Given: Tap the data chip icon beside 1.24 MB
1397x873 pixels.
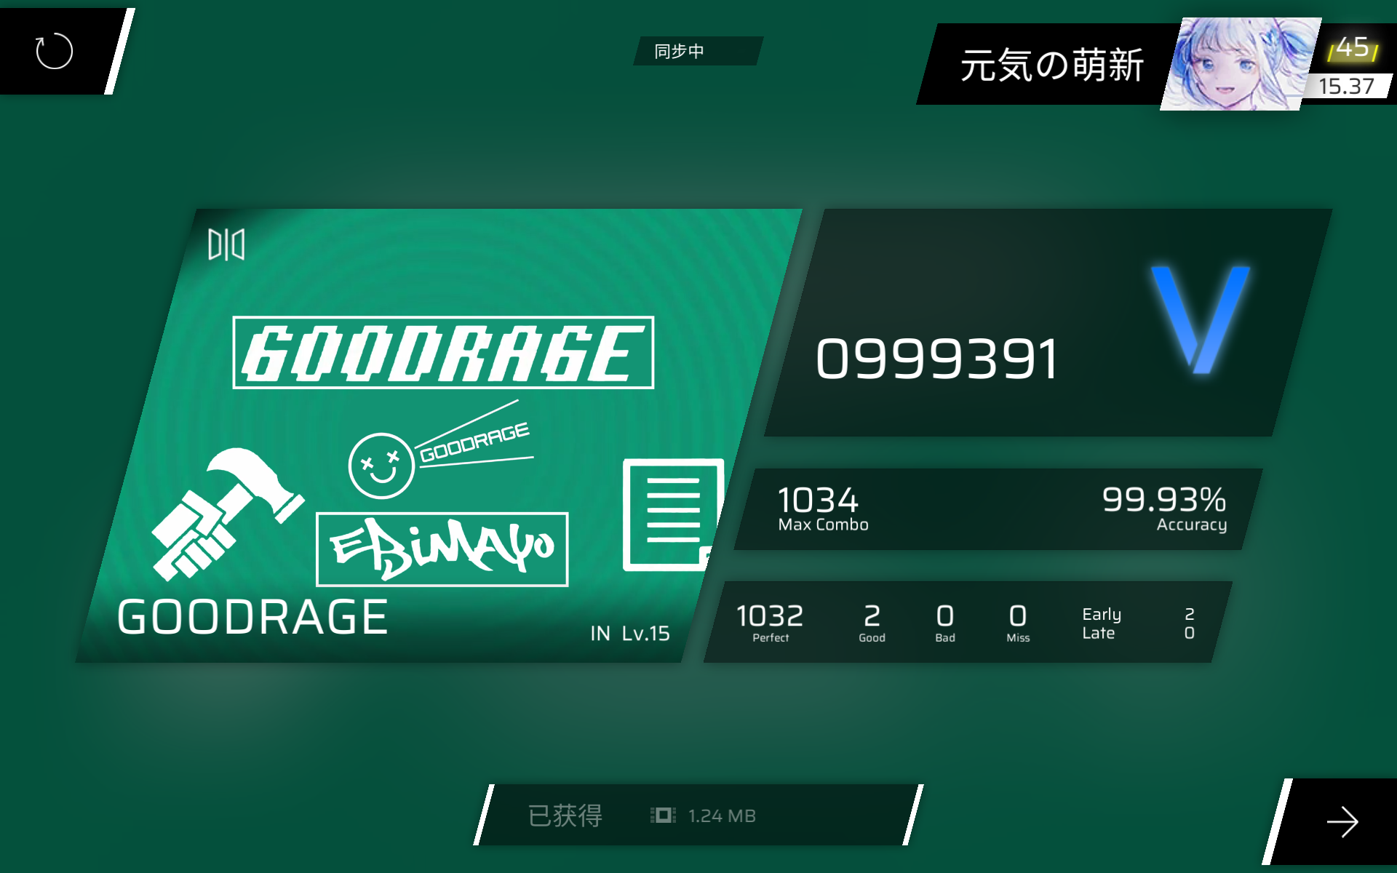Looking at the screenshot, I should pyautogui.click(x=663, y=816).
